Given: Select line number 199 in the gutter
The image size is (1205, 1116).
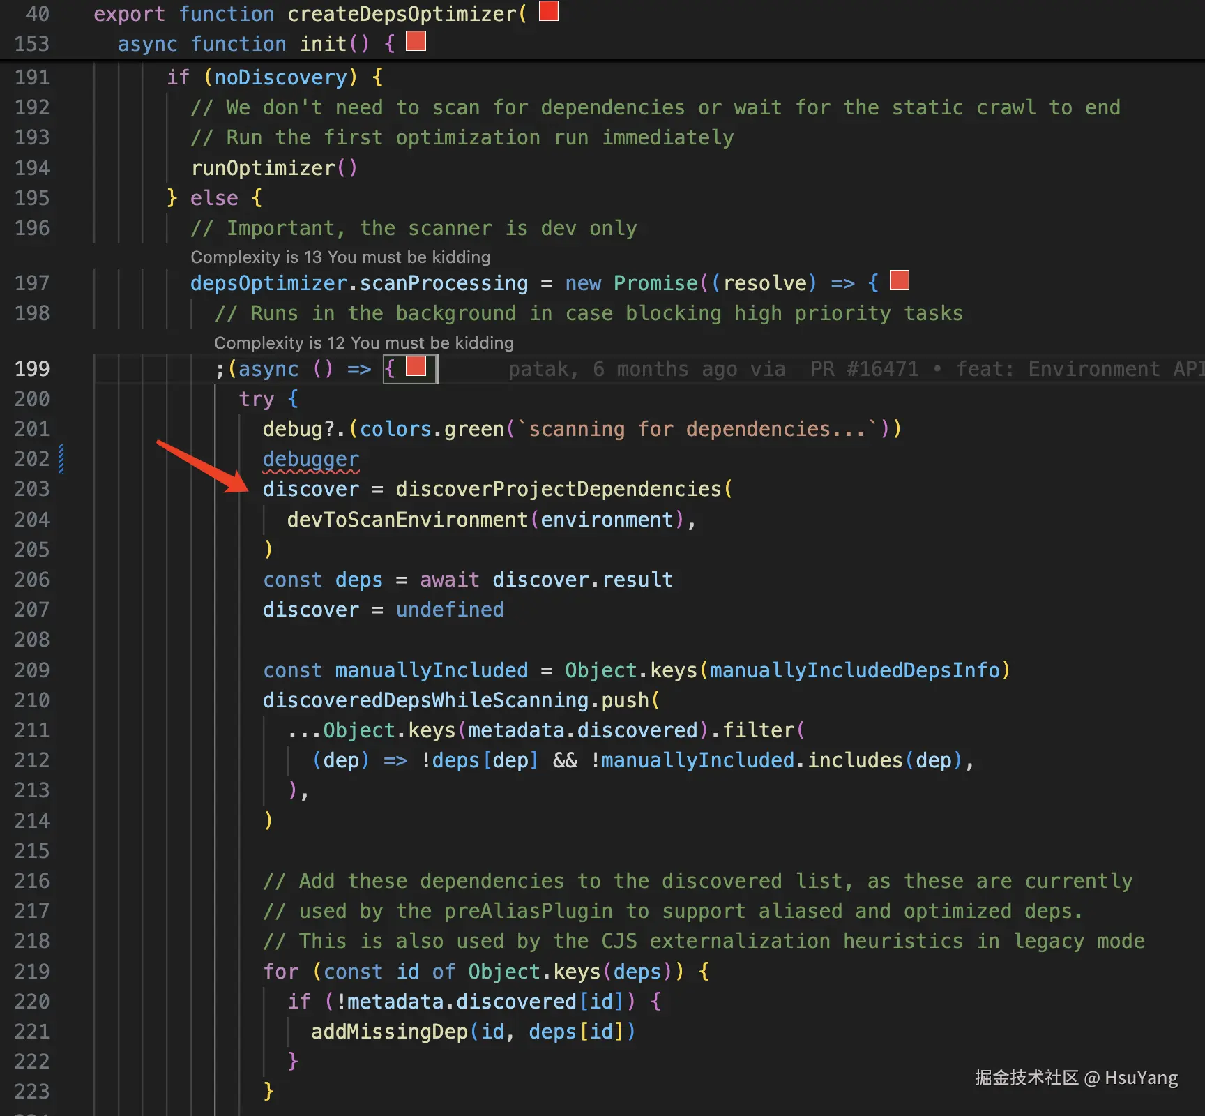Looking at the screenshot, I should pyautogui.click(x=32, y=369).
